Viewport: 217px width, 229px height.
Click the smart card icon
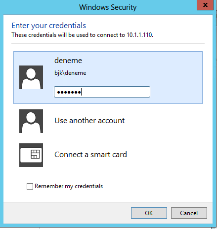pyautogui.click(x=31, y=155)
